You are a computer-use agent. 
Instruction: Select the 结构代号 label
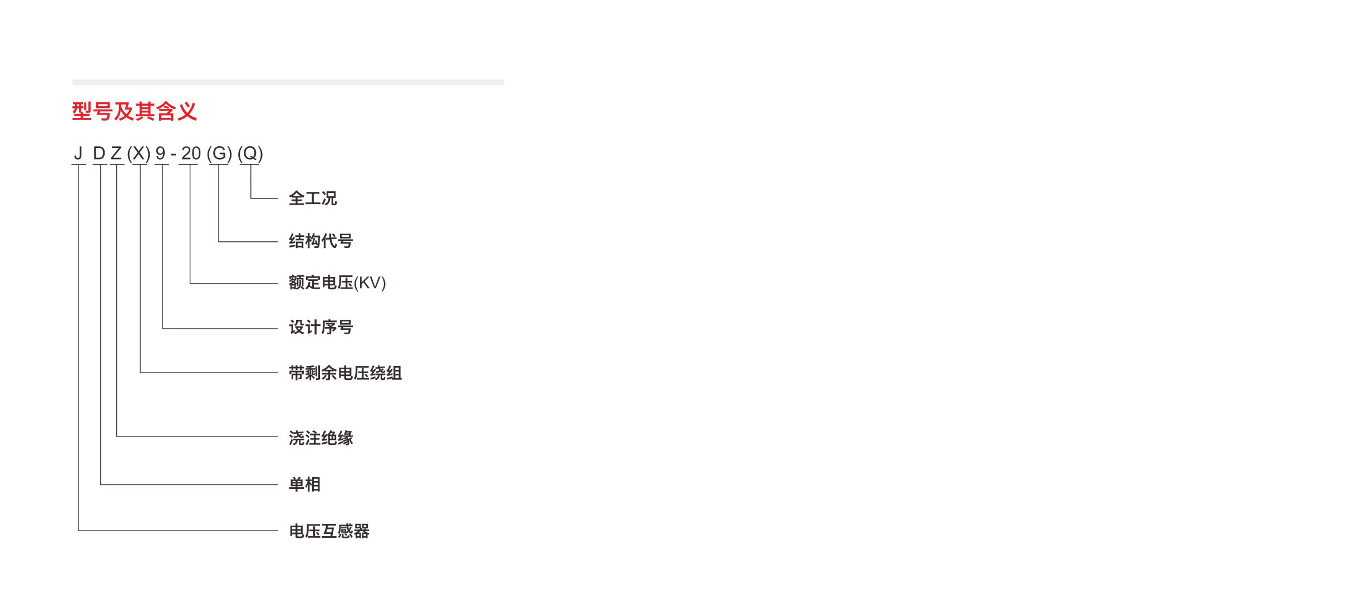321,241
